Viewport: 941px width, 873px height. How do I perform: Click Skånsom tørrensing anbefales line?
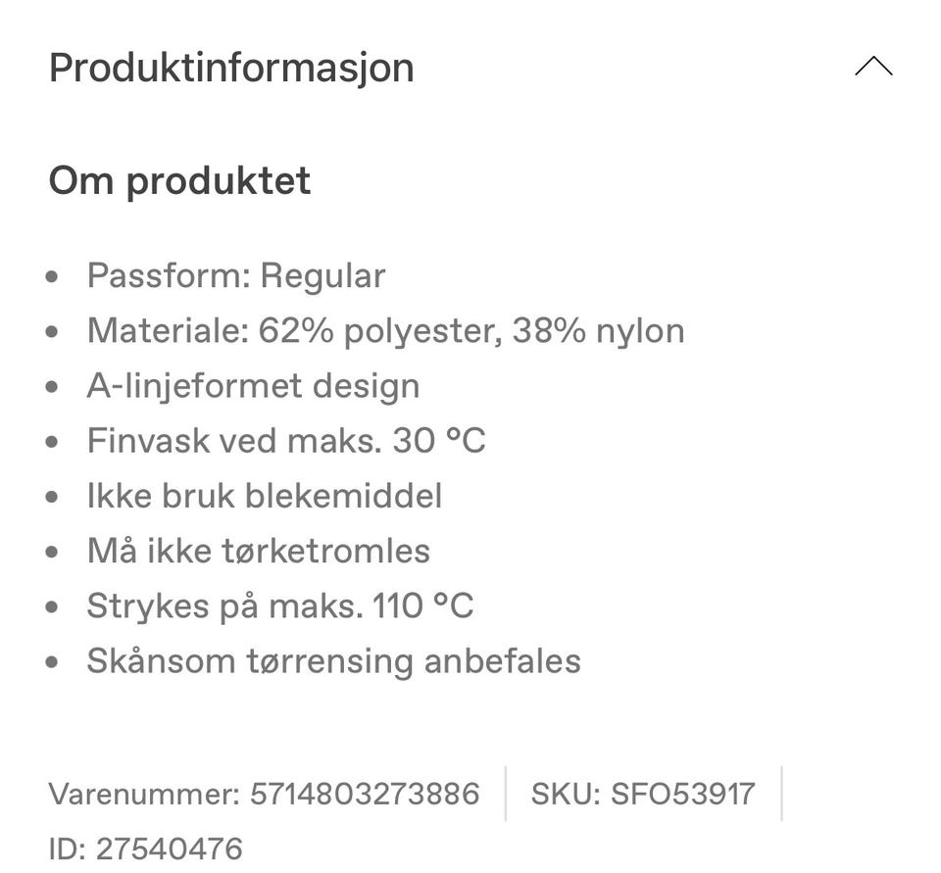pyautogui.click(x=333, y=660)
